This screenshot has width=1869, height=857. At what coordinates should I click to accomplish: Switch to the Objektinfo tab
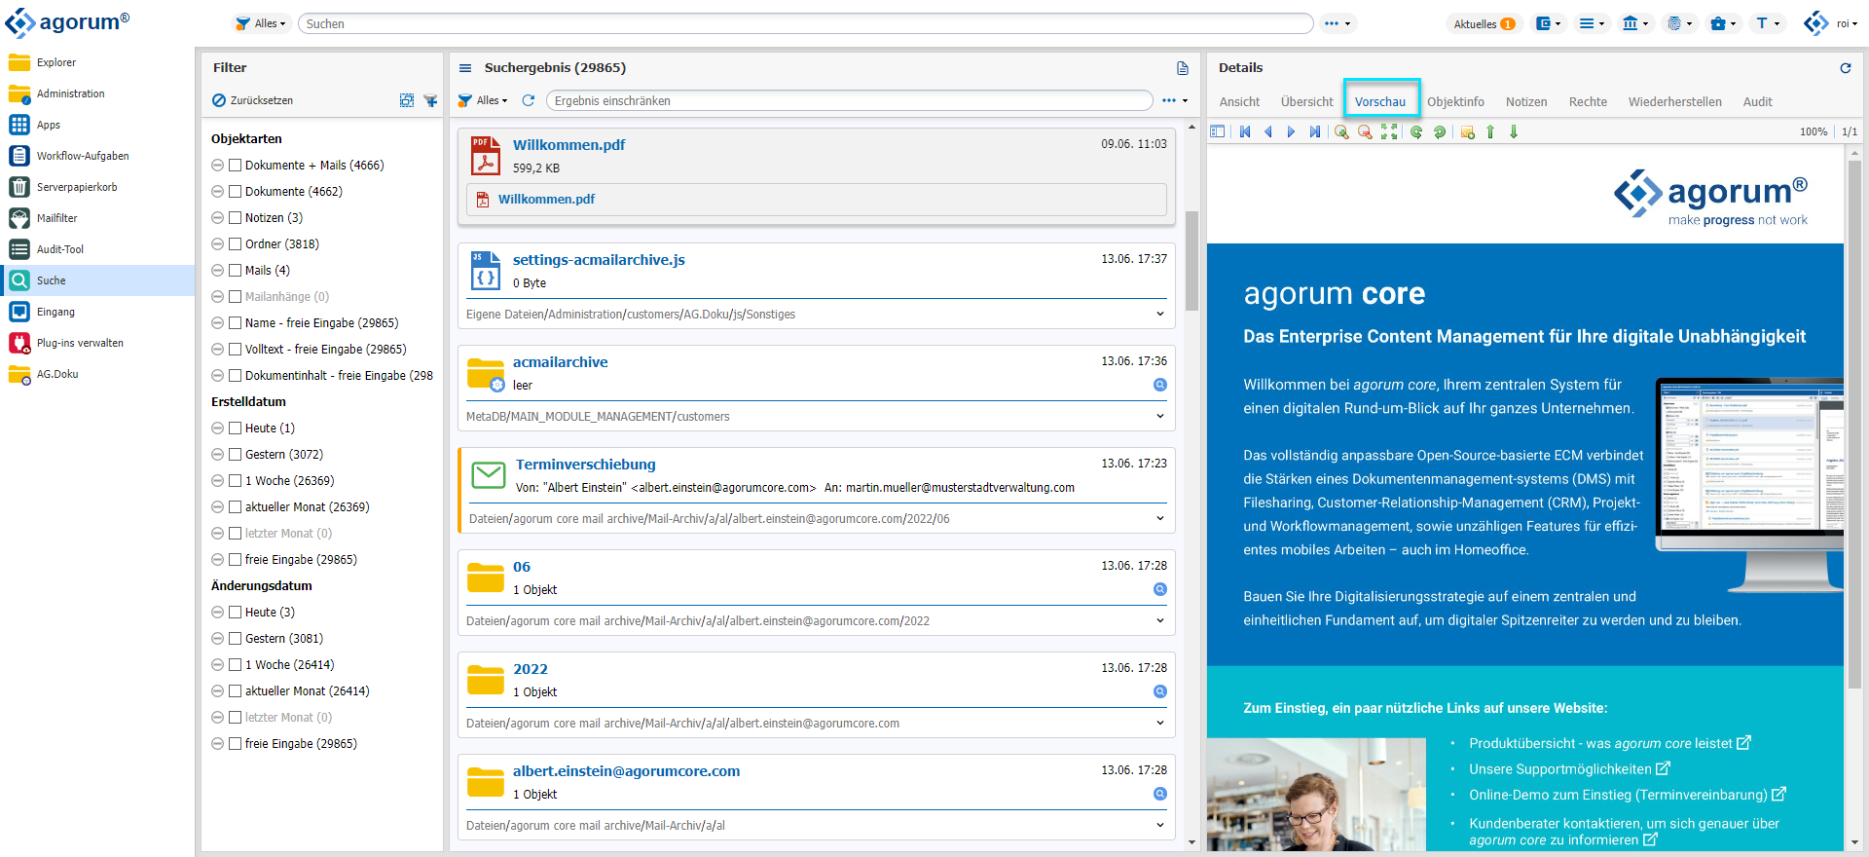(1455, 101)
